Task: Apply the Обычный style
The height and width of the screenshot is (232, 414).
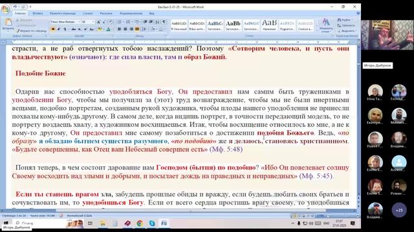Action: pos(179,25)
